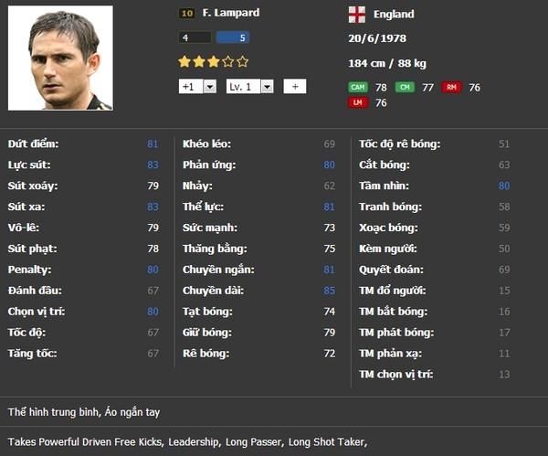Viewport: 548px width, 456px height.
Task: Click the red LM position badge
Action: tap(357, 103)
